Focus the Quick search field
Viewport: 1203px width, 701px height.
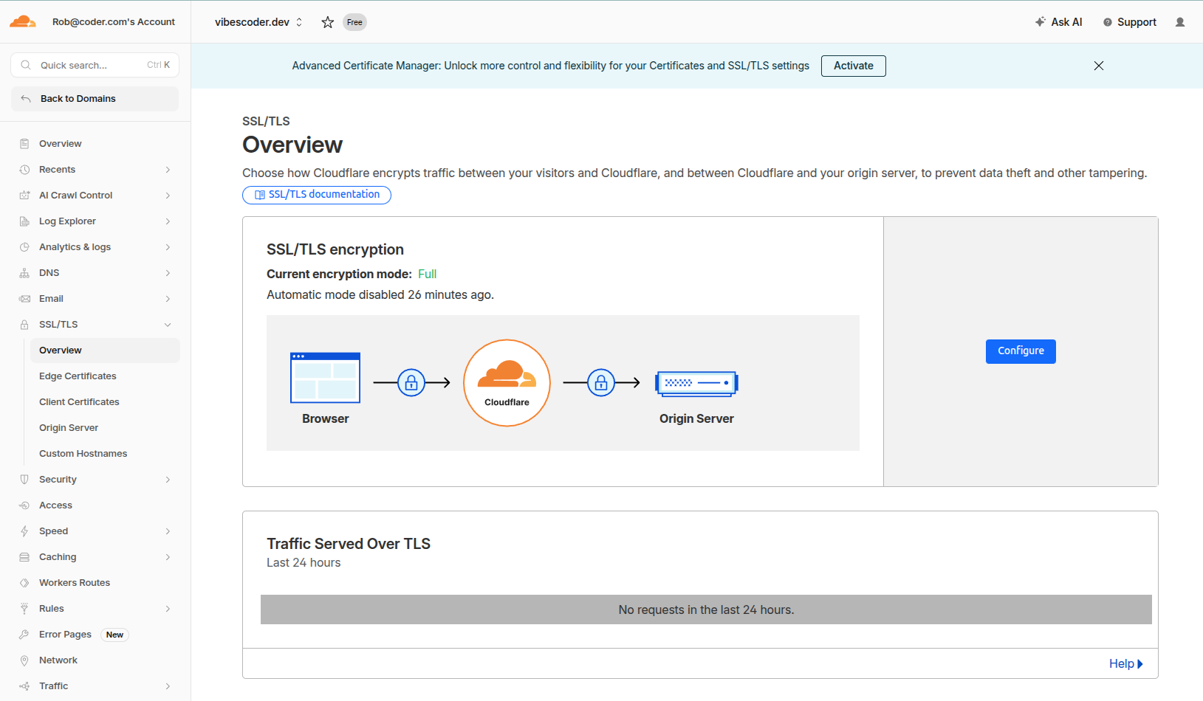point(95,65)
